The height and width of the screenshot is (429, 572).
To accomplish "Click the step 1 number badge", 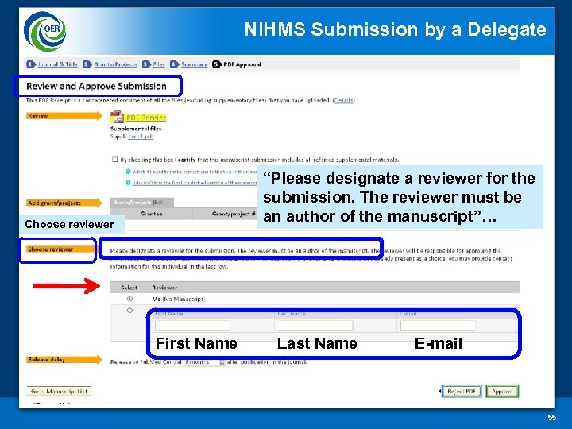I will click(x=31, y=64).
